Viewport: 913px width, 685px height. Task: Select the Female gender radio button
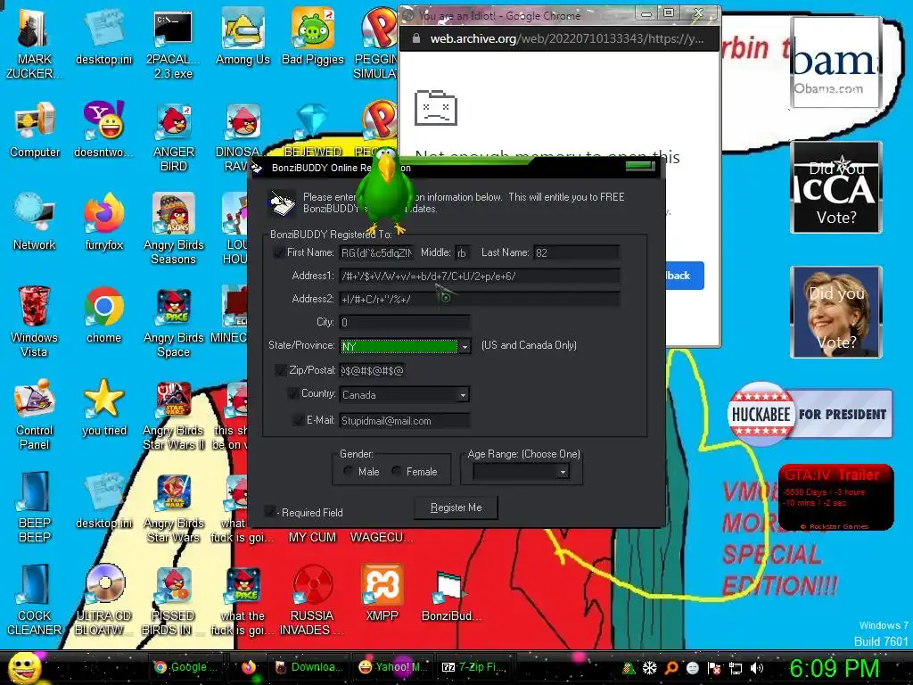click(397, 471)
